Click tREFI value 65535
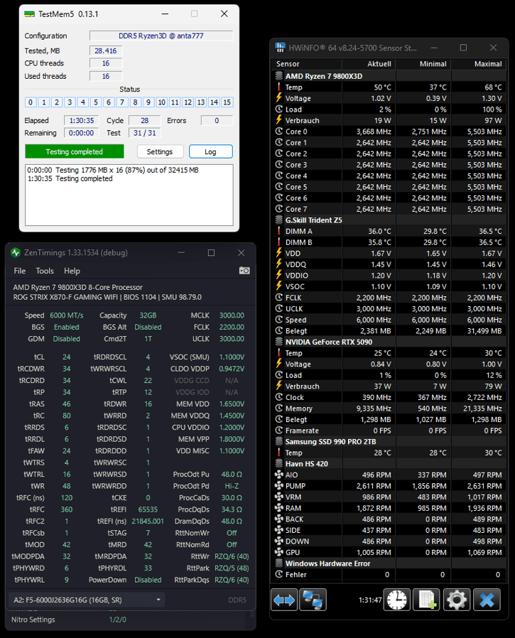 pyautogui.click(x=148, y=509)
